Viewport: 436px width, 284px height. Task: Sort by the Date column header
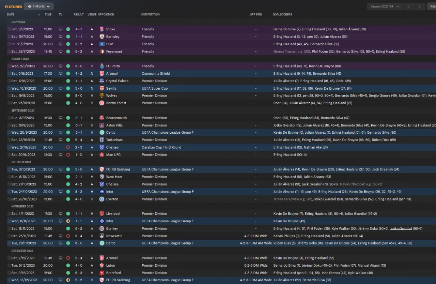[x=11, y=15]
